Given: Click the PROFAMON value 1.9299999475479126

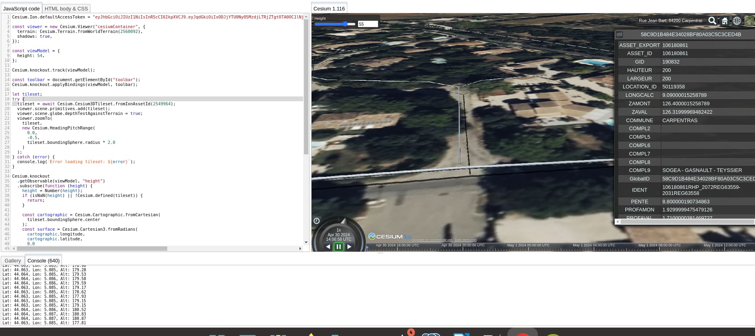Looking at the screenshot, I should pos(687,210).
